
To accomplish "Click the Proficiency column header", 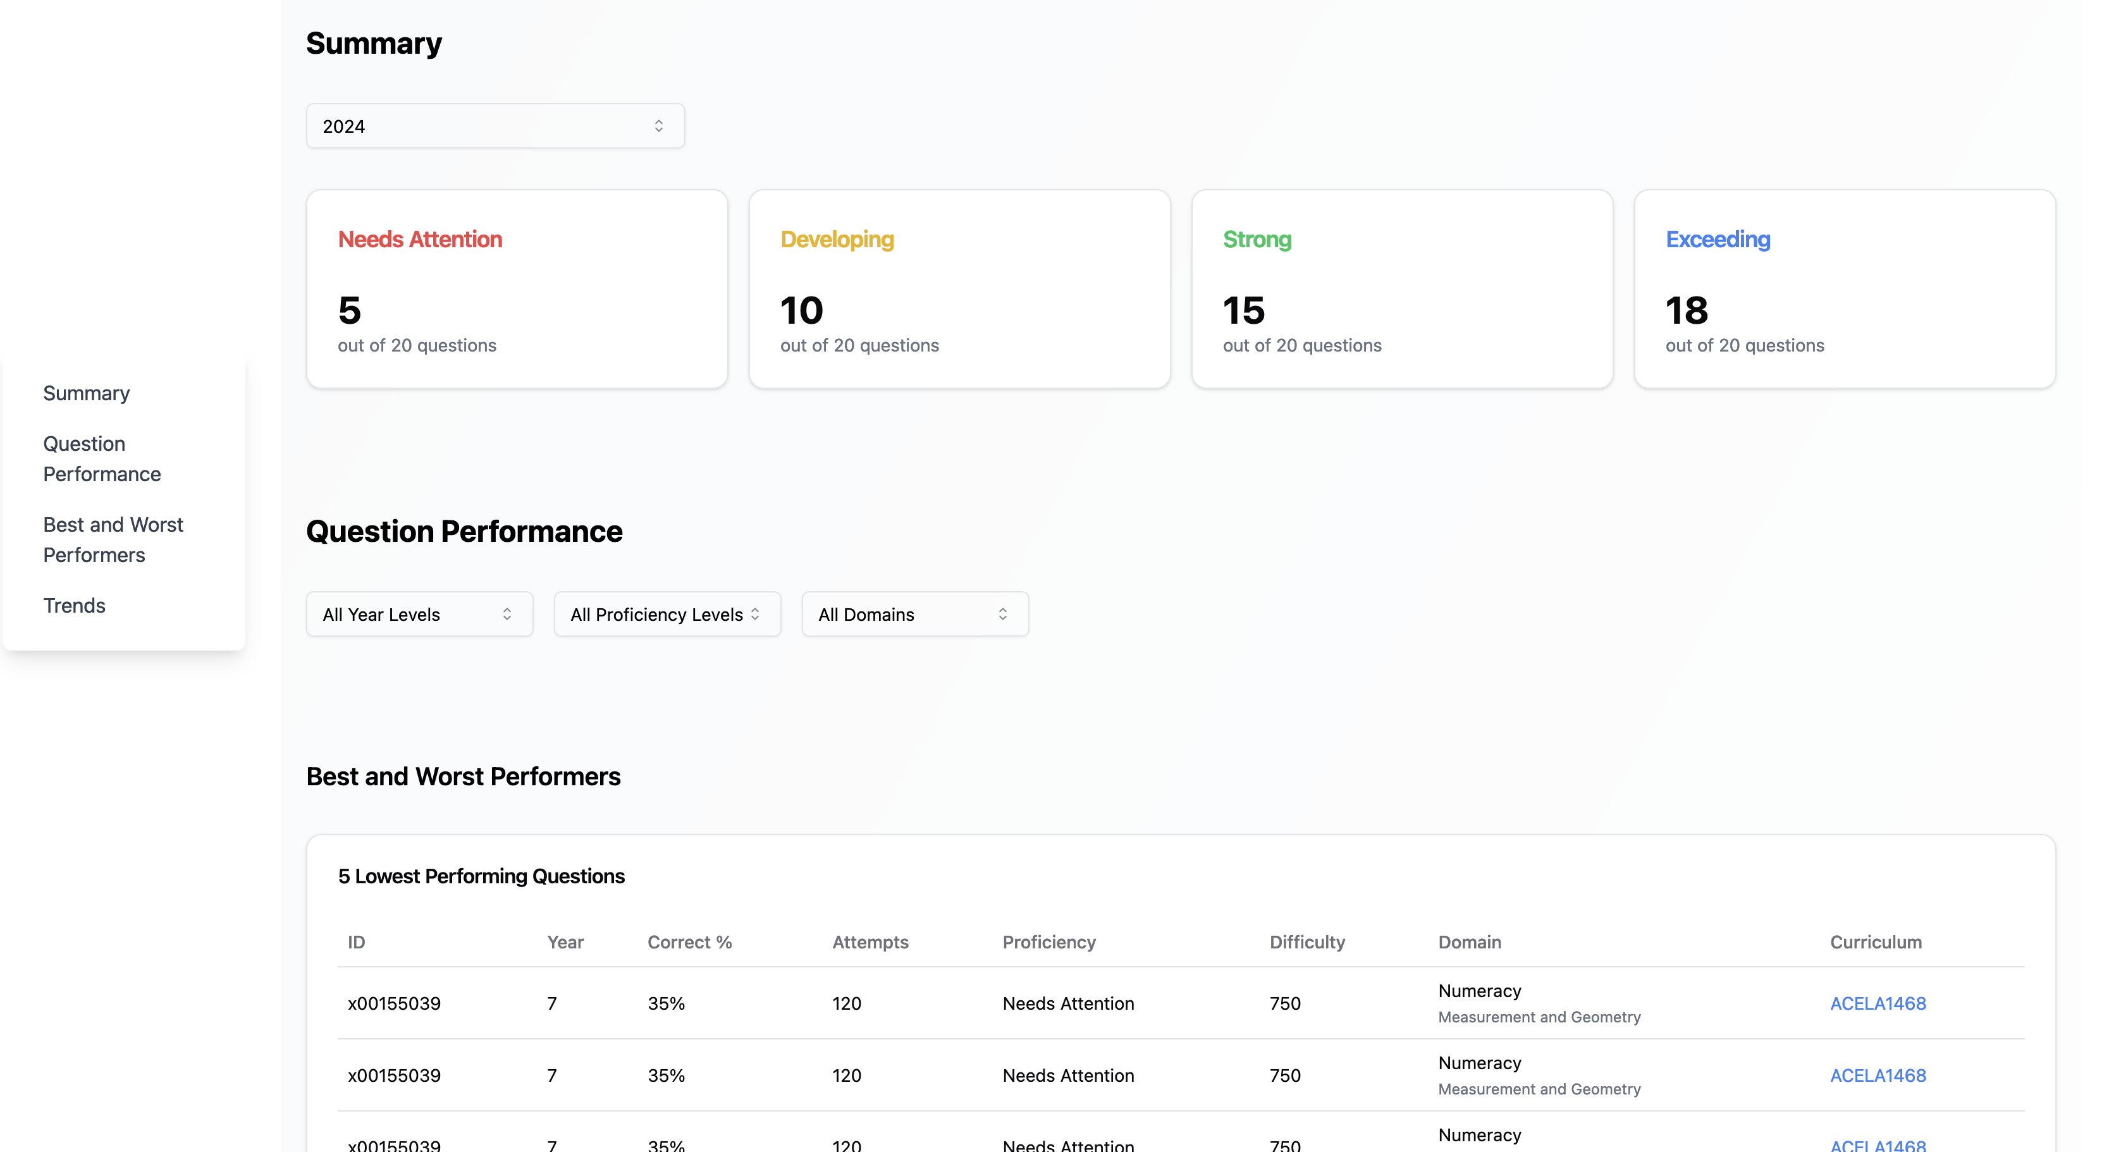I will pos(1048,942).
